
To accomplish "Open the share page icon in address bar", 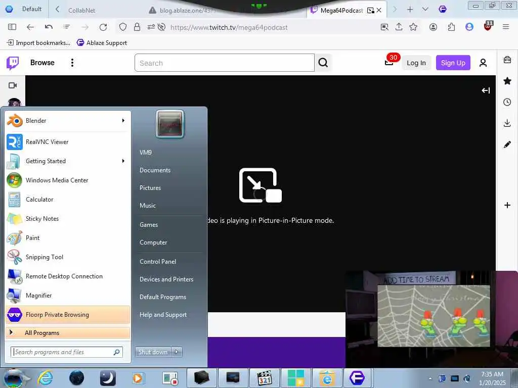I will [399, 27].
